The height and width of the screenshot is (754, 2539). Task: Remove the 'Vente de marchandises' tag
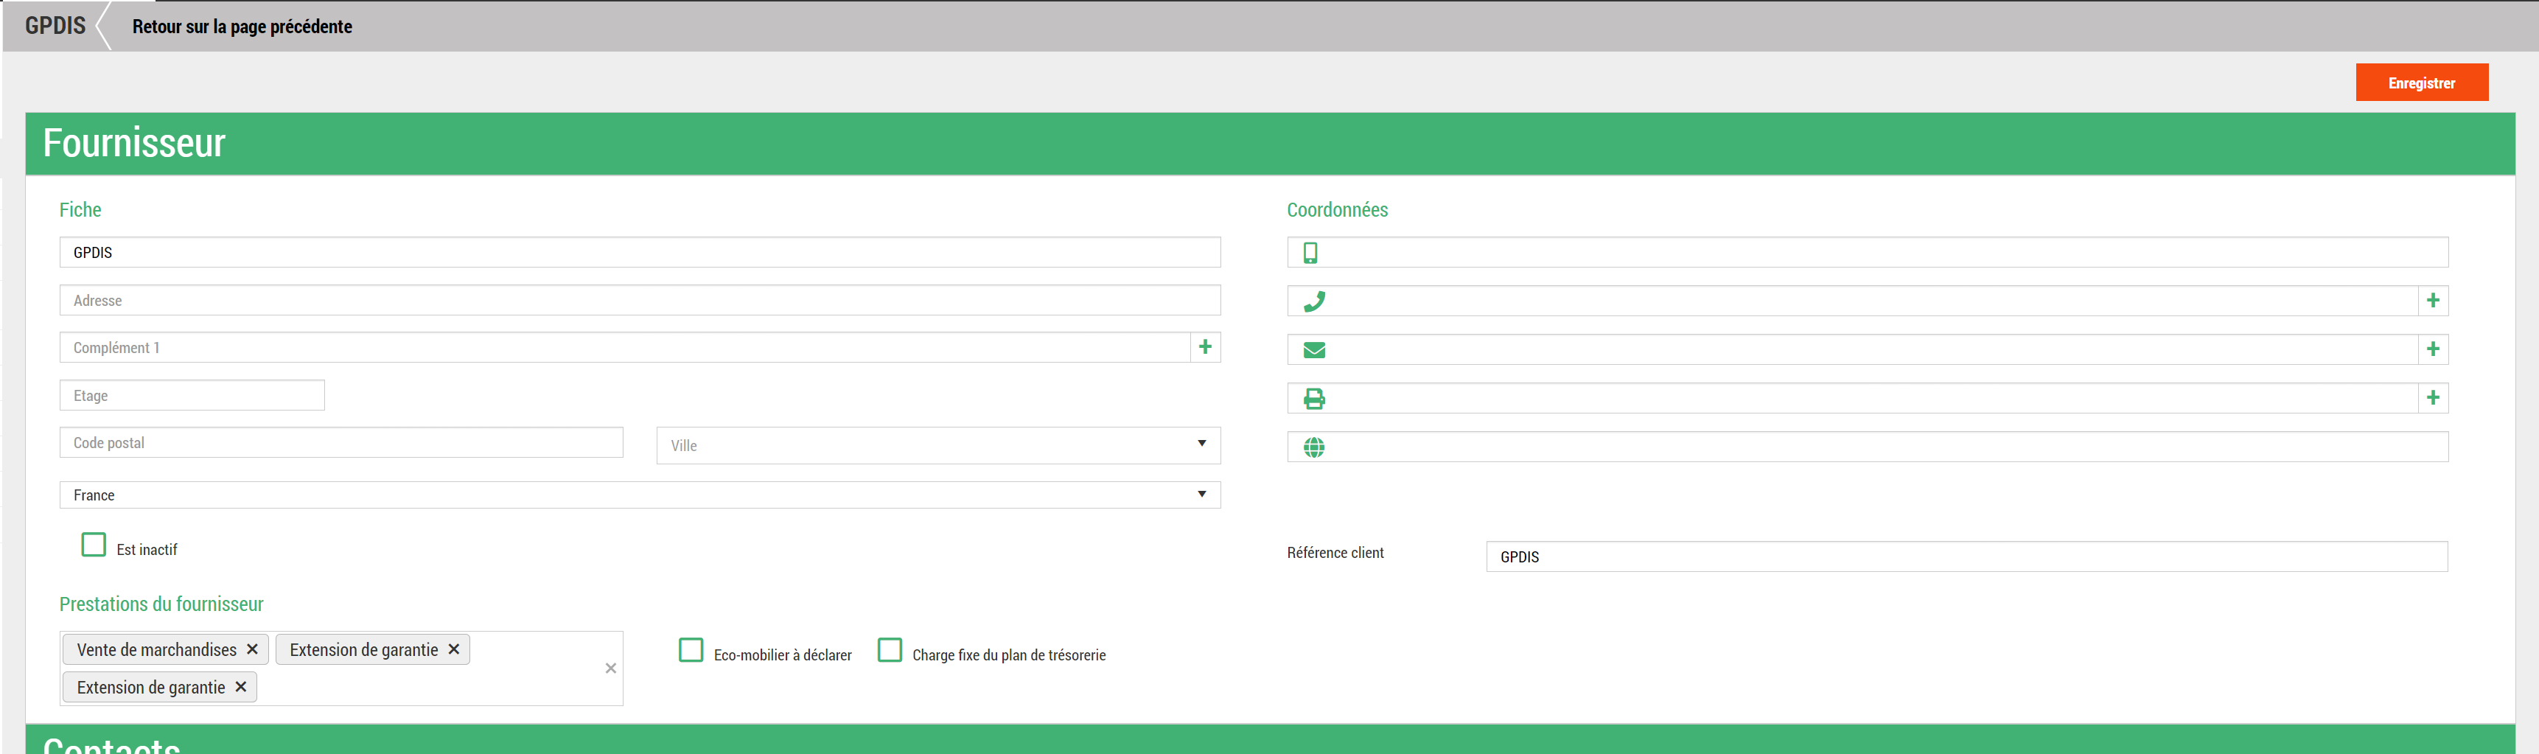coord(252,649)
